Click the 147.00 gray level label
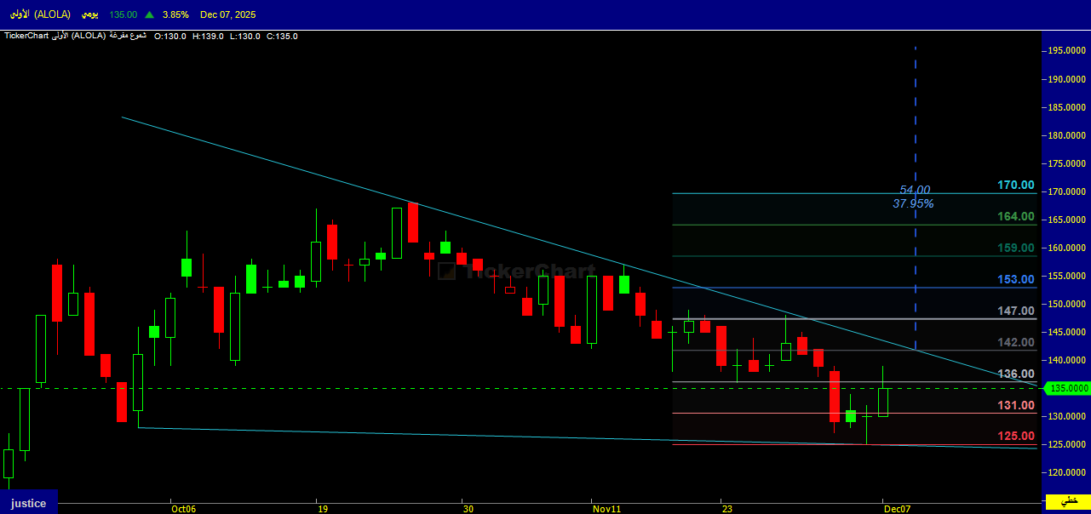Screen dimensions: 1091x514 (1015, 311)
